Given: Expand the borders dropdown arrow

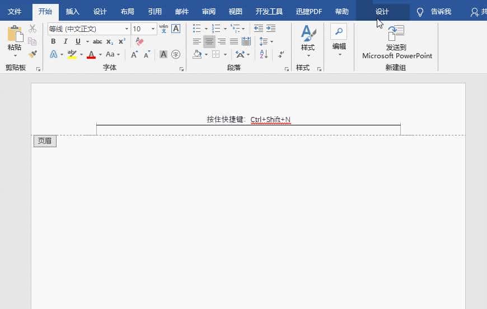Looking at the screenshot, I should click(225, 55).
